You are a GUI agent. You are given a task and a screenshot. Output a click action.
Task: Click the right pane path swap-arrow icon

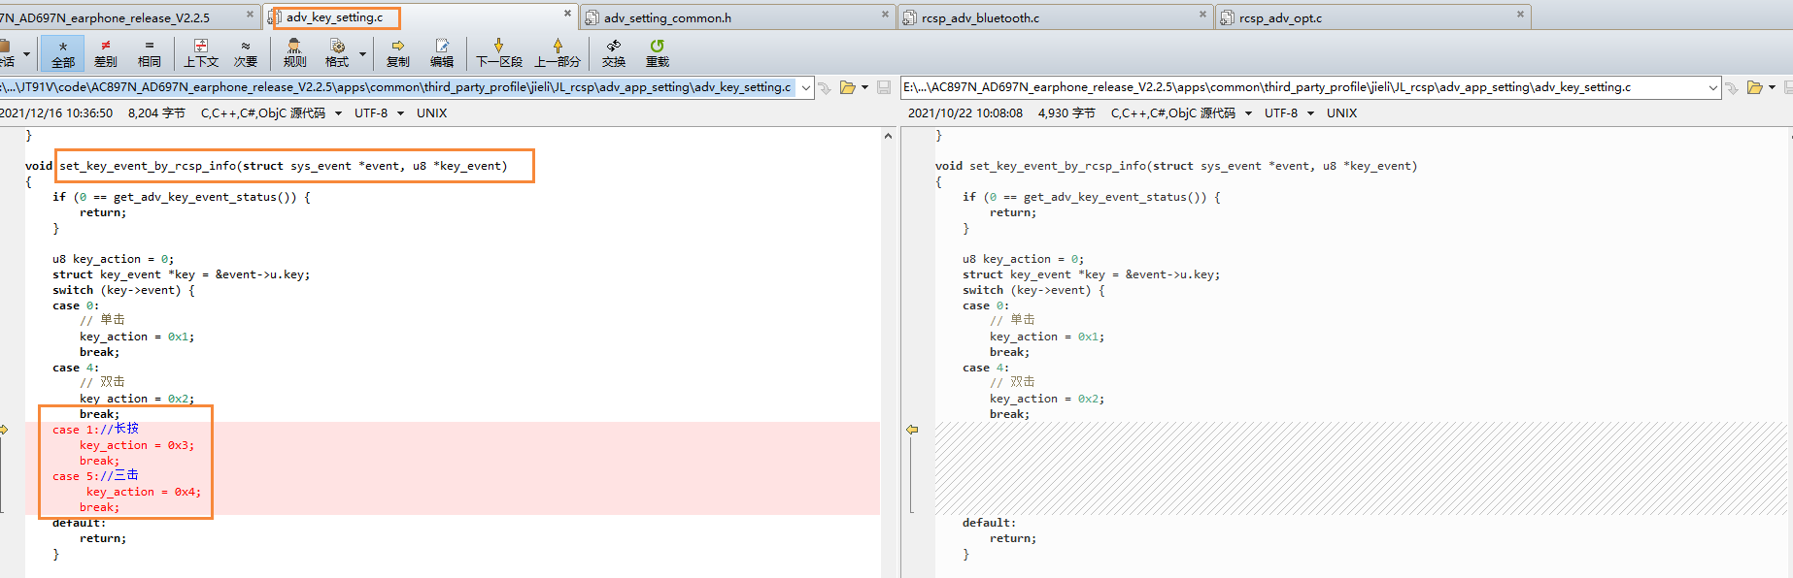point(1732,88)
